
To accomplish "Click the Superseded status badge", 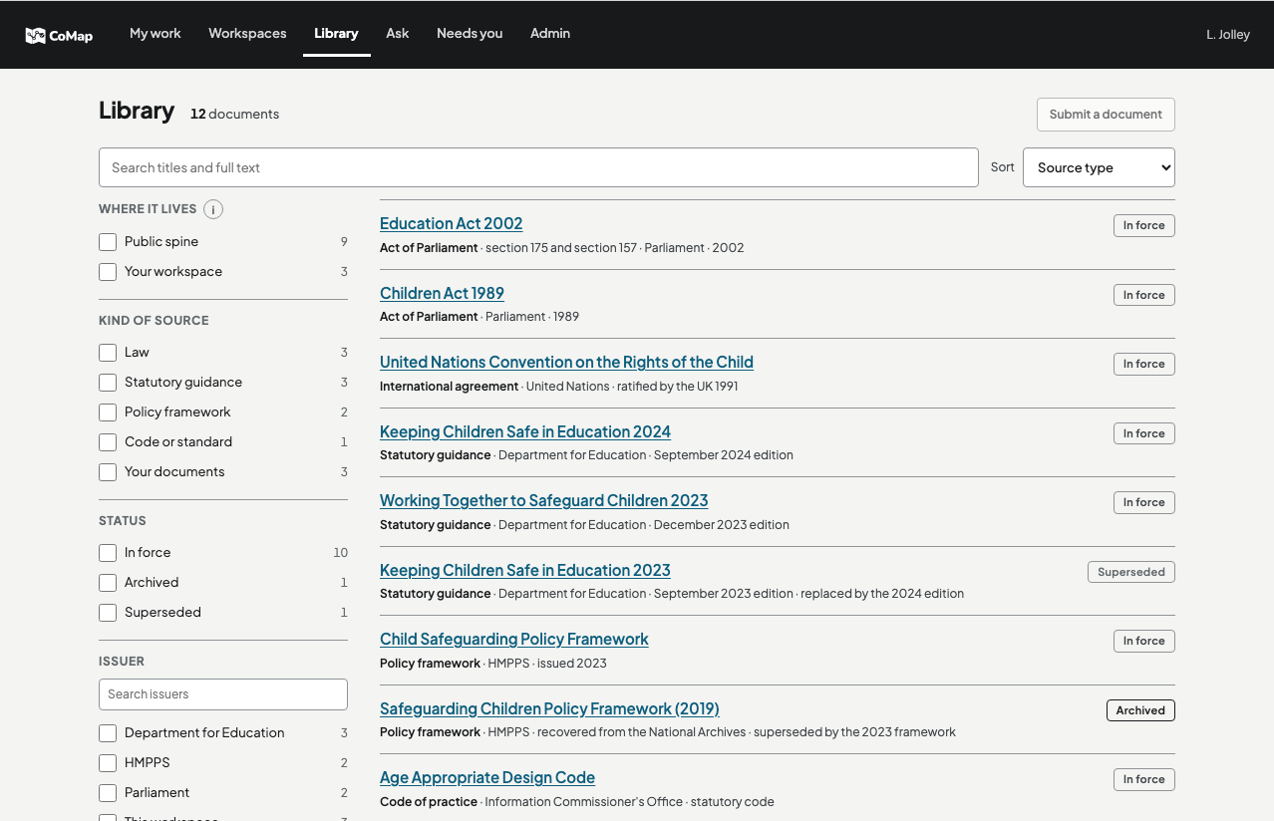I will pos(1131,572).
